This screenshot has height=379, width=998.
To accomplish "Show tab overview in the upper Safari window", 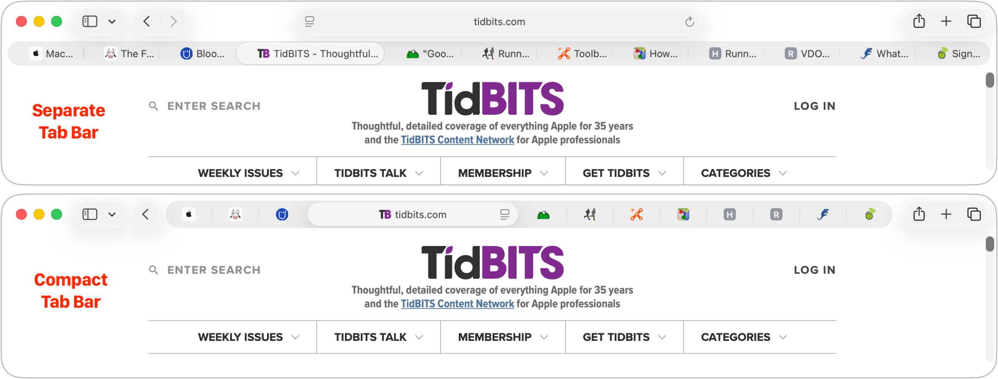I will [x=974, y=21].
